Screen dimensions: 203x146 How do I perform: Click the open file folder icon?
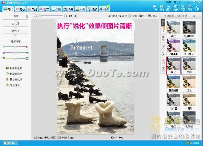(155, 8)
